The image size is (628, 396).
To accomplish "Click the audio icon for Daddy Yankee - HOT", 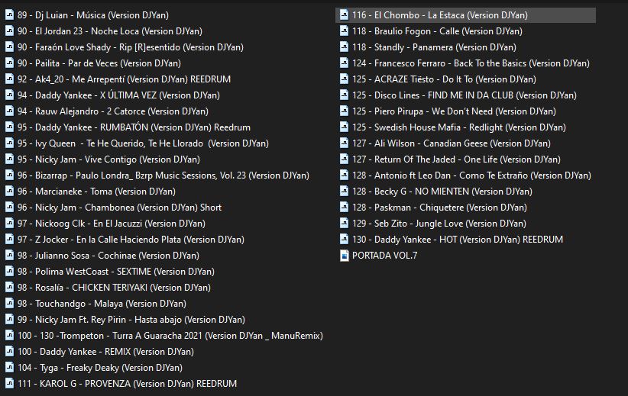I will (344, 239).
